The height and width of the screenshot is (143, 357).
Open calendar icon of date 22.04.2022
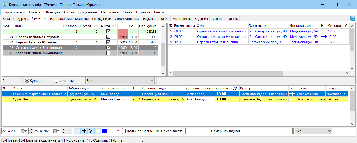[x=22, y=131]
